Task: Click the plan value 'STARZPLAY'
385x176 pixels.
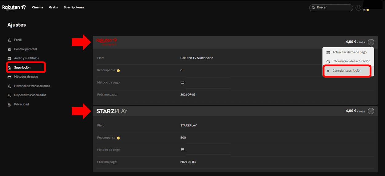Action: [189, 125]
